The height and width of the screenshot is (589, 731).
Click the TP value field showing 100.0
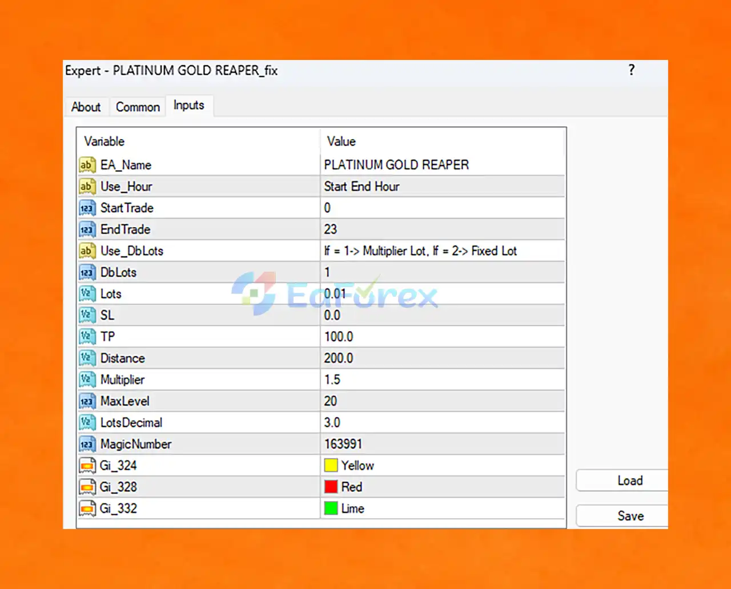tap(443, 337)
